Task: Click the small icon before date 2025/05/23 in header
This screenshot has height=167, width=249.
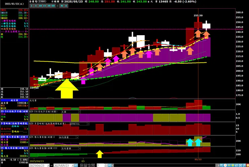Action: (62, 2)
